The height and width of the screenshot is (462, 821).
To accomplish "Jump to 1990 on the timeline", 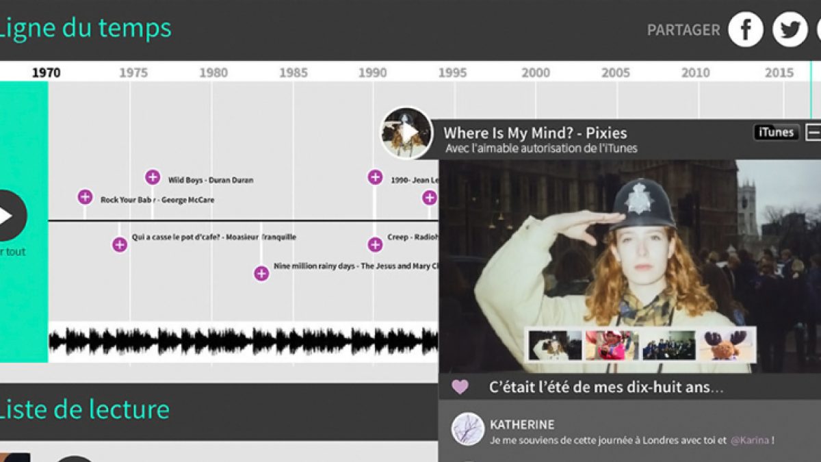I will (372, 73).
